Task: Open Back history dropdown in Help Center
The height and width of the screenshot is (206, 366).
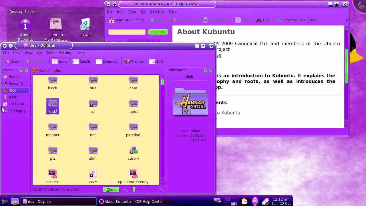Action: click(168, 20)
